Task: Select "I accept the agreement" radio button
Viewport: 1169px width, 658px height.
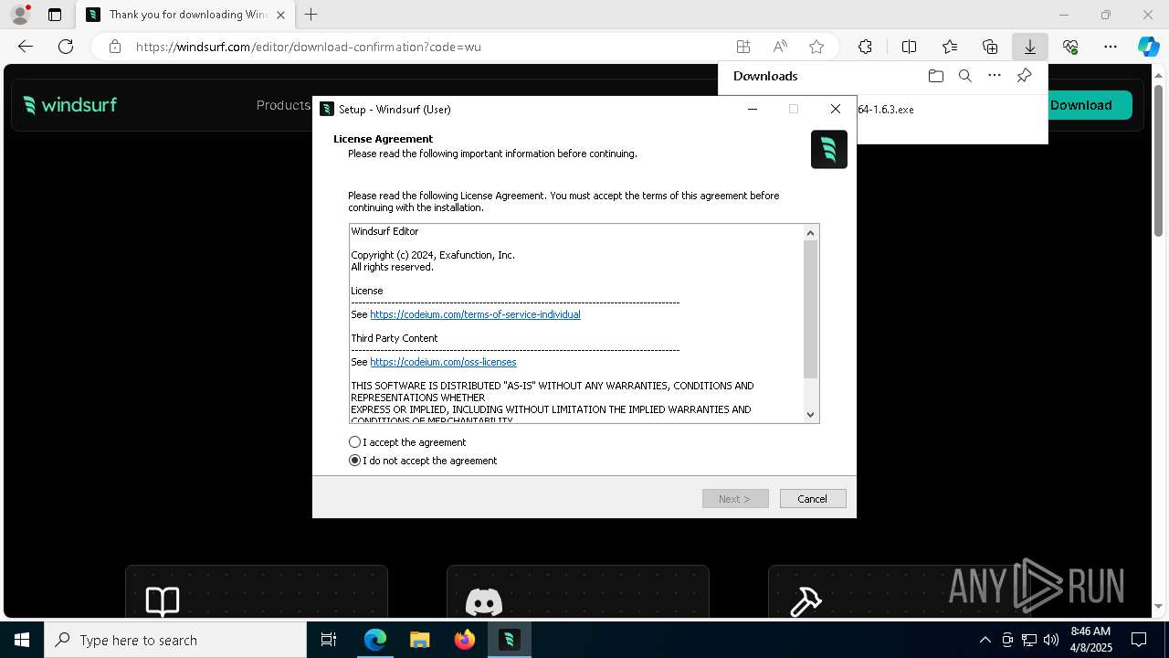Action: [x=355, y=442]
